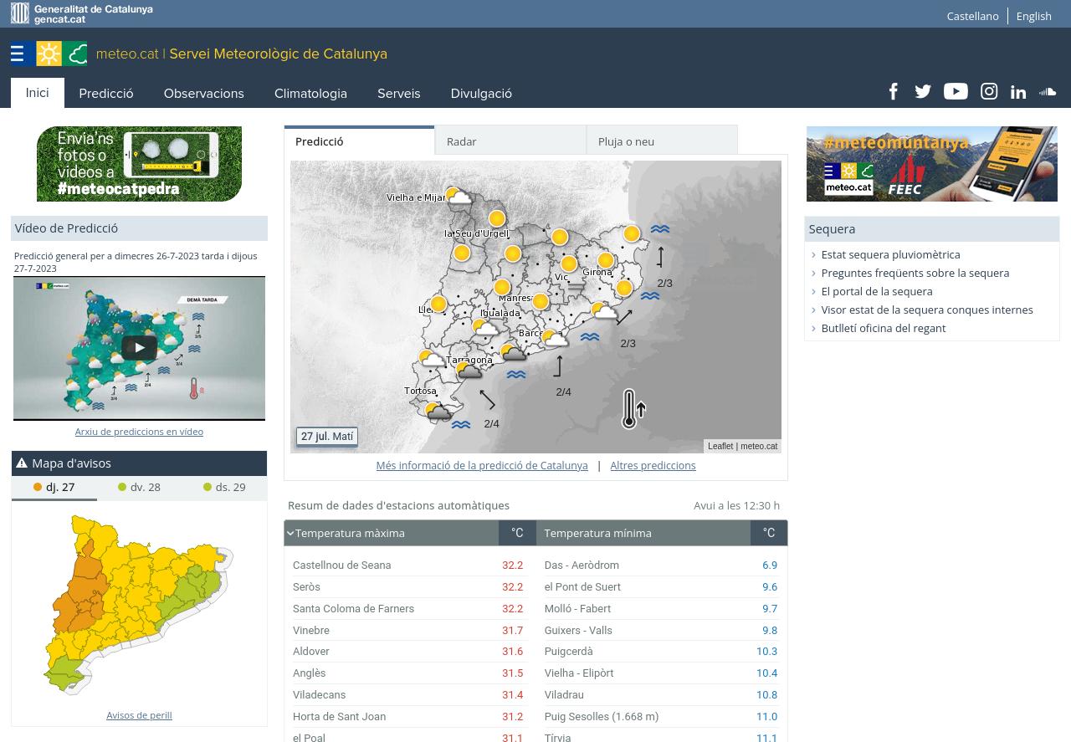Expand Estat sequera pluviomètrica item

click(x=890, y=254)
